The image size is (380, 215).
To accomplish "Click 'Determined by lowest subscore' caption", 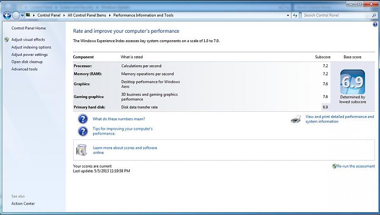I will pos(352,99).
